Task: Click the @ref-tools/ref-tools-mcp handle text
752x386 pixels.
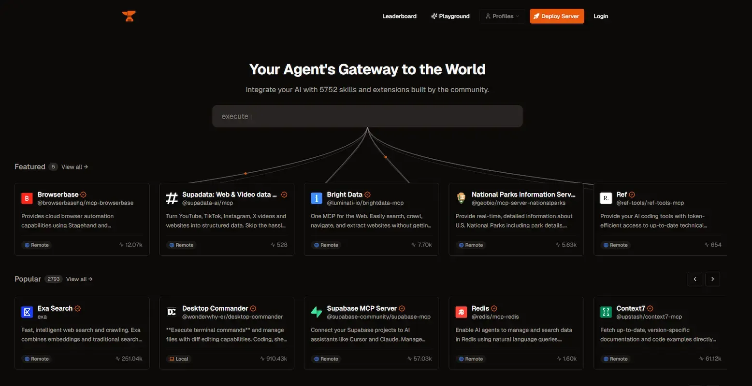Action: 651,203
